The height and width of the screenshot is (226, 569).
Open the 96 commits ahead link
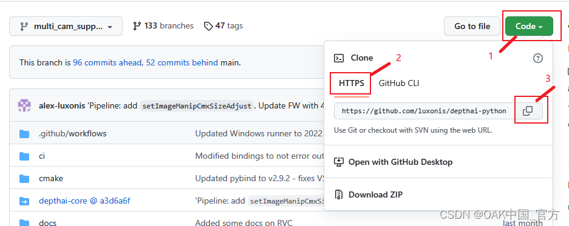(107, 62)
